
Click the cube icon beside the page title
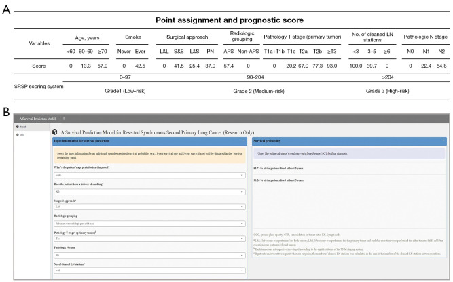pos(55,132)
